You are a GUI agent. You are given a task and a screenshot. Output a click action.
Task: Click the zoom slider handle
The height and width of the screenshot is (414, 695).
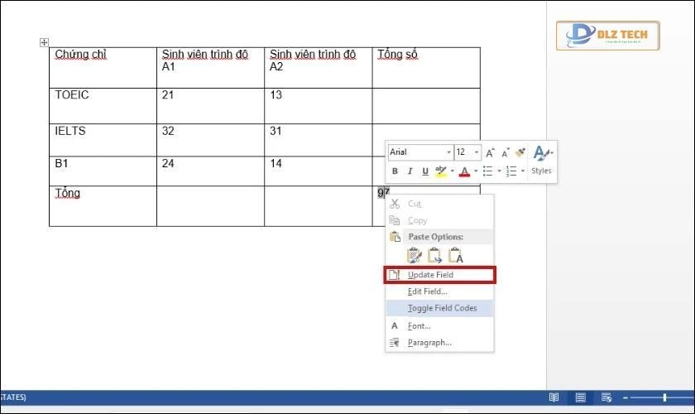pos(664,398)
